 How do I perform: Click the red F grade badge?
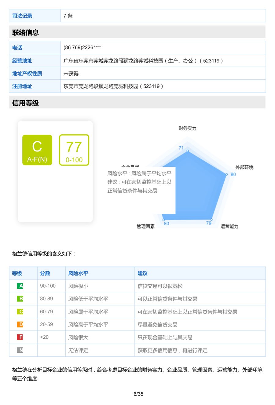pos(20,337)
